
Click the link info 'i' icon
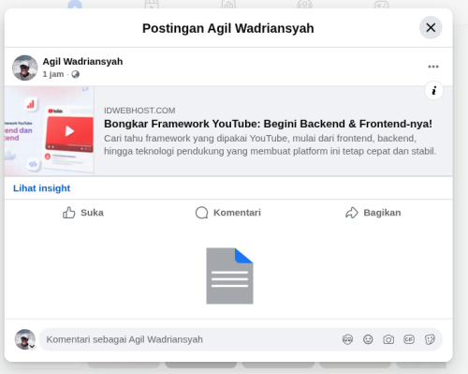433,91
